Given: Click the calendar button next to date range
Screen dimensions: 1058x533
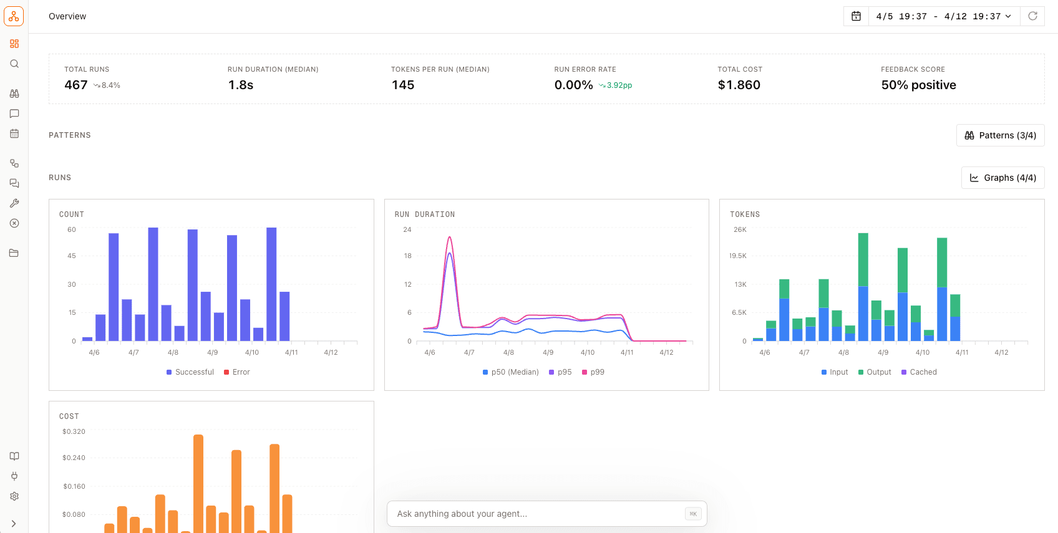Looking at the screenshot, I should click(856, 16).
